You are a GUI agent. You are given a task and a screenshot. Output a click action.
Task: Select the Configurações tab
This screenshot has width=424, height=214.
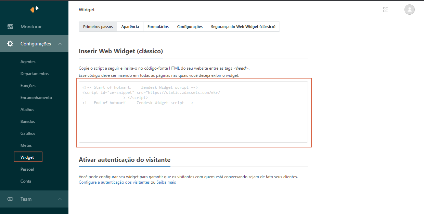click(190, 27)
